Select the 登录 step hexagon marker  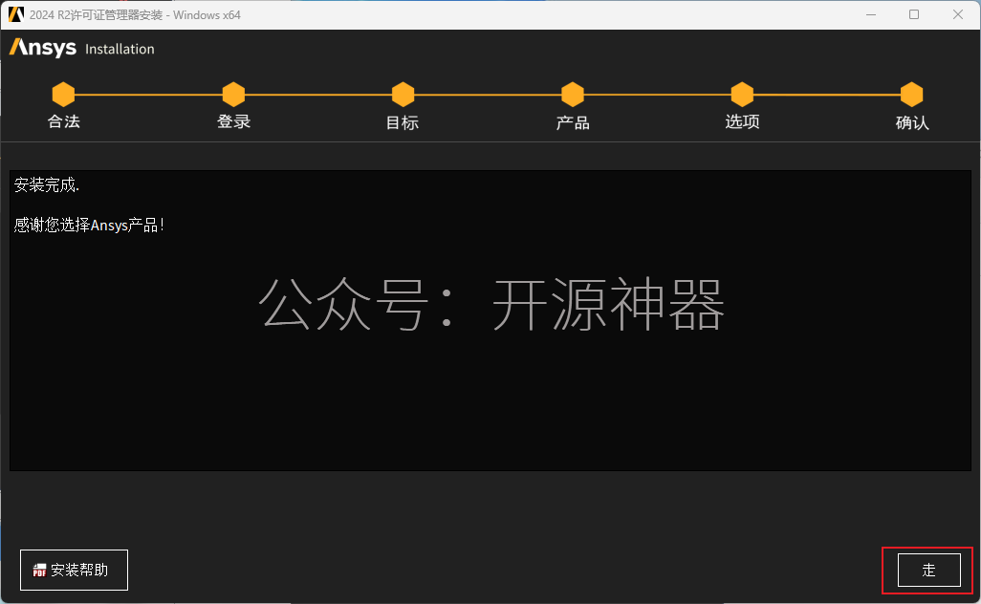pos(233,95)
